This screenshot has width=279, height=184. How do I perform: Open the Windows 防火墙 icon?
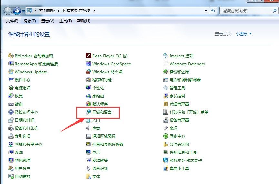(88, 72)
